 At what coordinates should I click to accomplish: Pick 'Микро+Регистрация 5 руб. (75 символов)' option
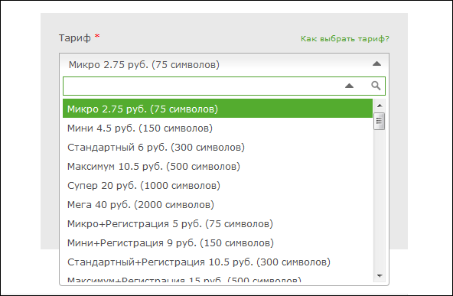pyautogui.click(x=217, y=223)
